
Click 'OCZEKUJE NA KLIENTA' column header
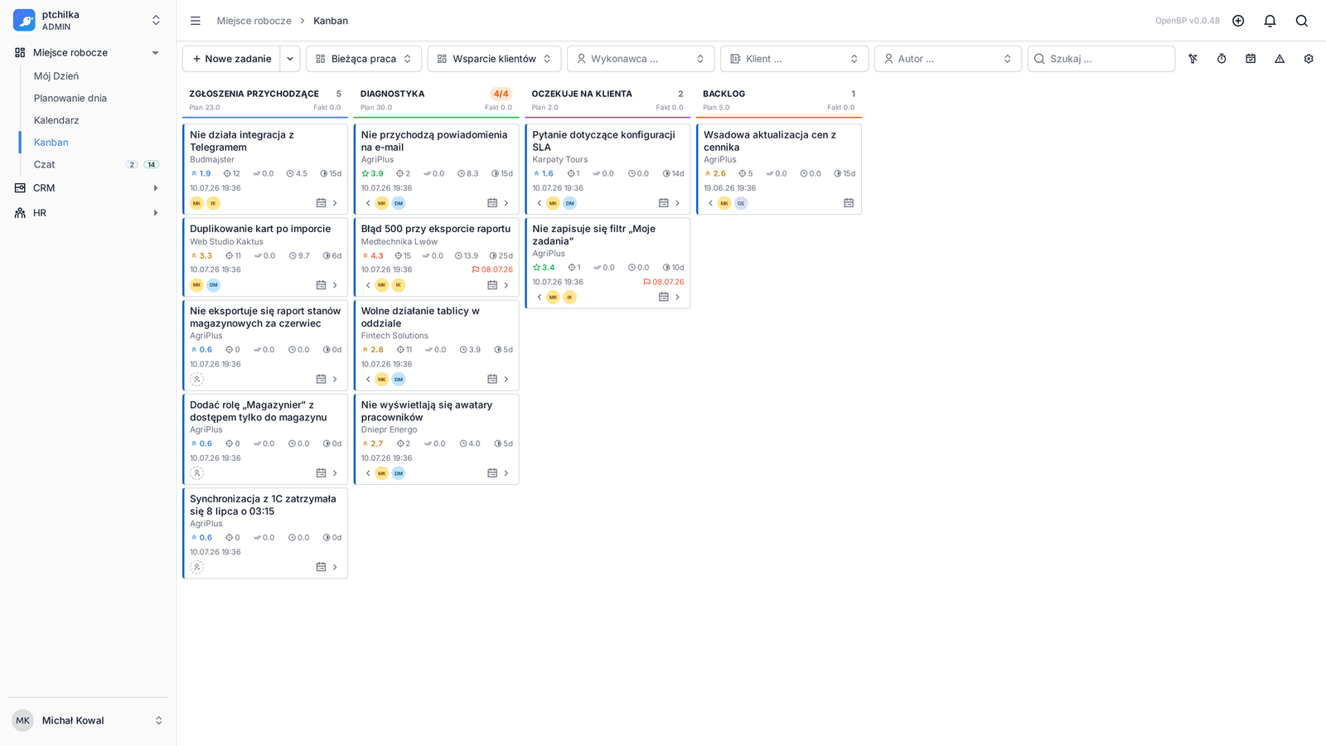coord(582,94)
